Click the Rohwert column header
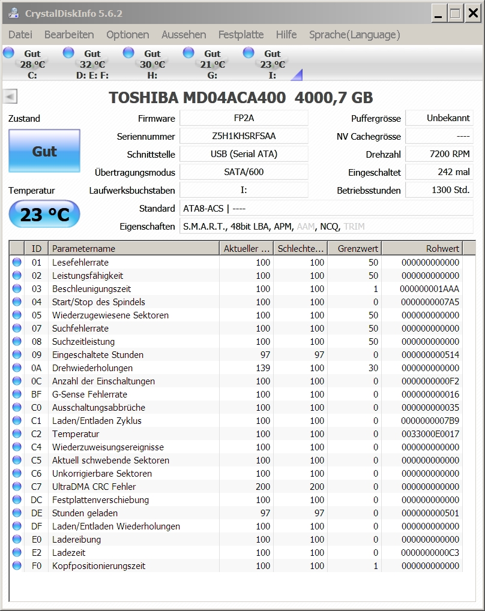 tap(422, 249)
